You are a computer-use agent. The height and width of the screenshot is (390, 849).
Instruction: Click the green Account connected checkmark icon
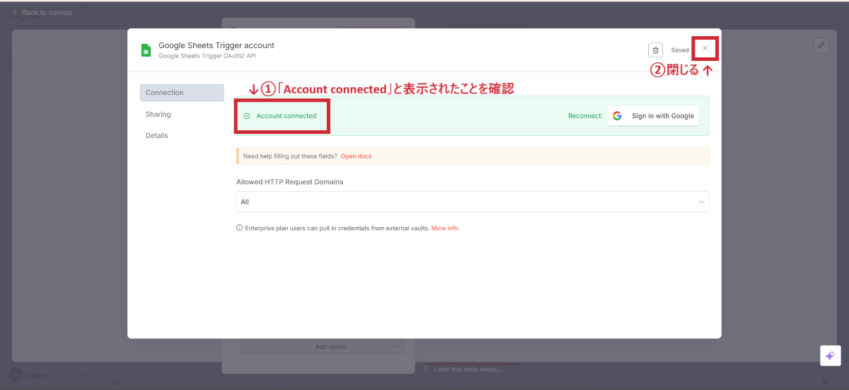click(x=247, y=116)
